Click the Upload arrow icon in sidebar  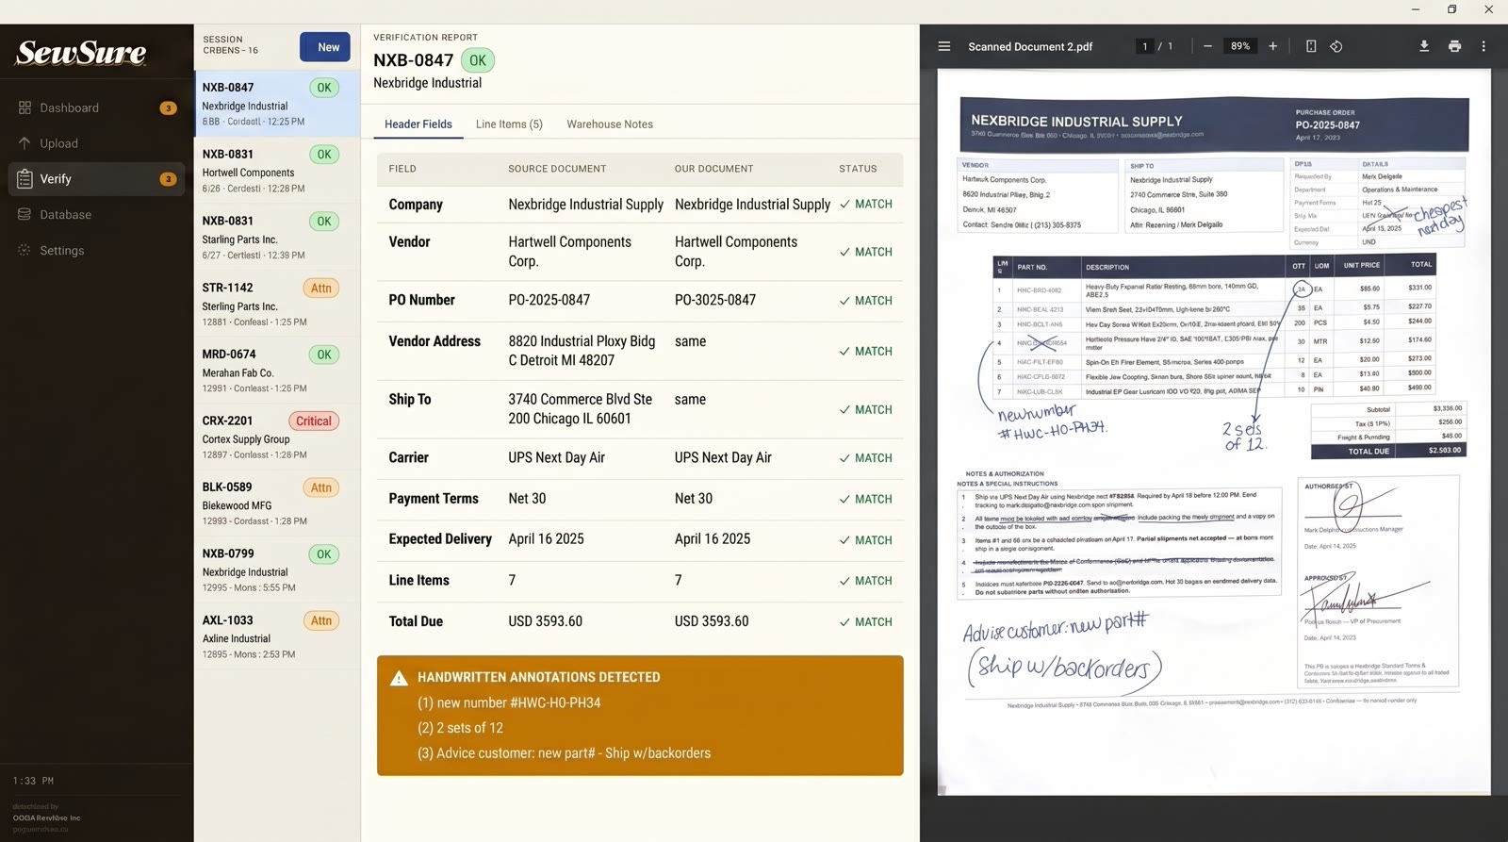pyautogui.click(x=25, y=143)
